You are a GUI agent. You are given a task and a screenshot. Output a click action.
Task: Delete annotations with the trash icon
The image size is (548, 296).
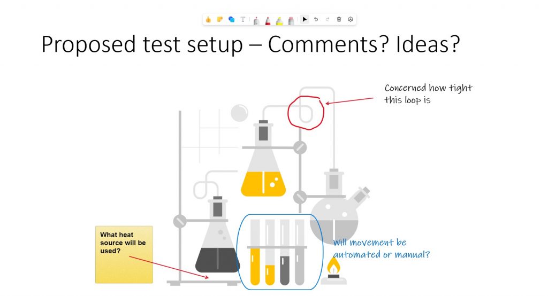tap(339, 20)
